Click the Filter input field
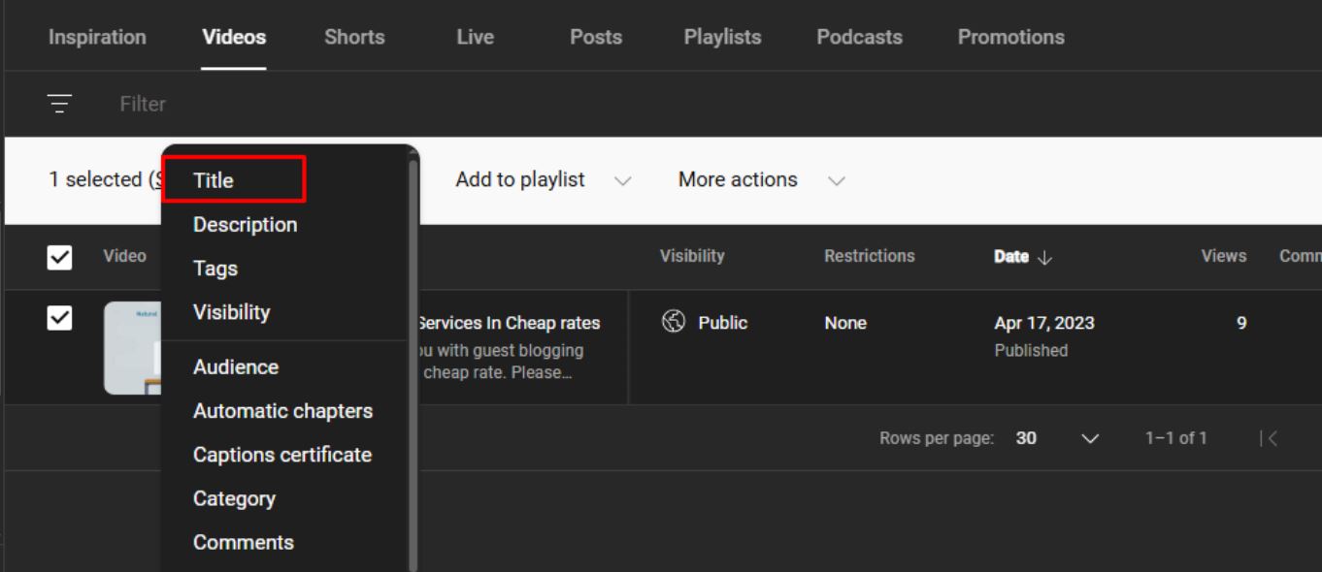Screen dimensions: 1322x572 [143, 104]
